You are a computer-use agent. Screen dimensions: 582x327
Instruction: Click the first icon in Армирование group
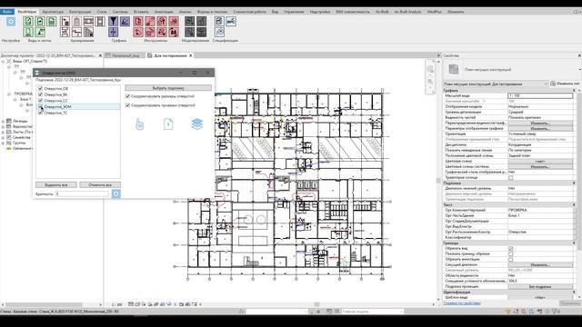[x=65, y=21]
